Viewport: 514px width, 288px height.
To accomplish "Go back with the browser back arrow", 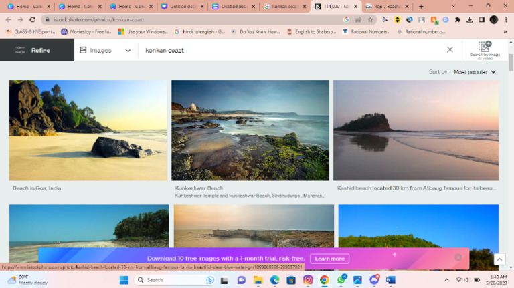I will click(9, 20).
